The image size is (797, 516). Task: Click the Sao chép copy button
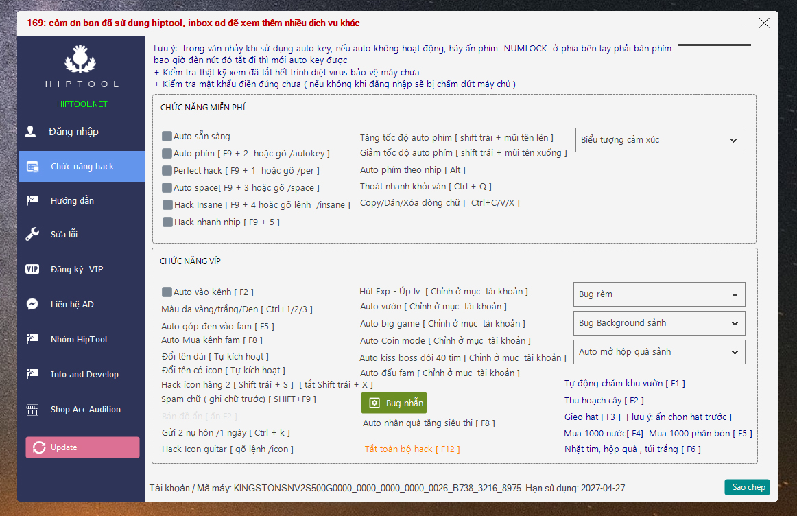(x=747, y=487)
